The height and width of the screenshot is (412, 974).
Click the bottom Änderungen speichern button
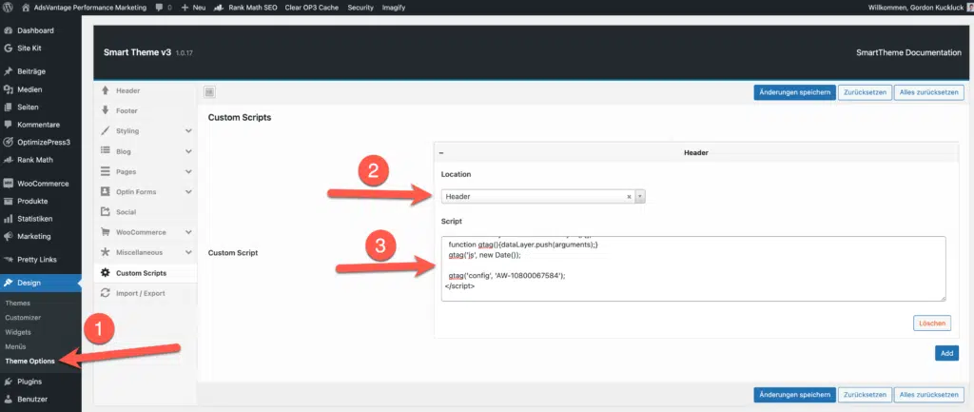tap(794, 395)
